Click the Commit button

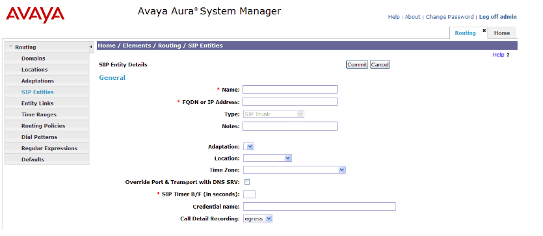point(357,65)
